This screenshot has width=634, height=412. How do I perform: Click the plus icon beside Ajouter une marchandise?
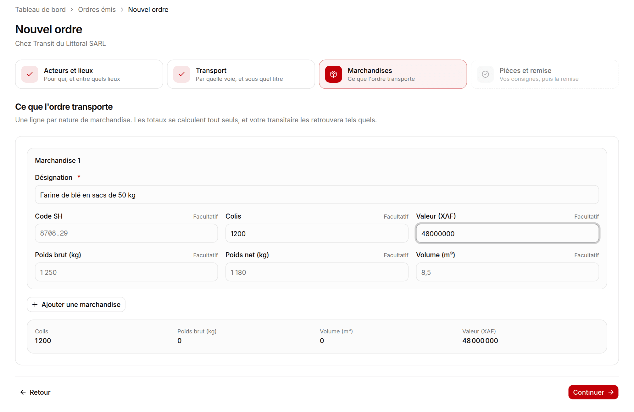pyautogui.click(x=35, y=304)
